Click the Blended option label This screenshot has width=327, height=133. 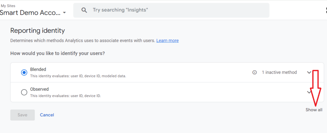[38, 69]
